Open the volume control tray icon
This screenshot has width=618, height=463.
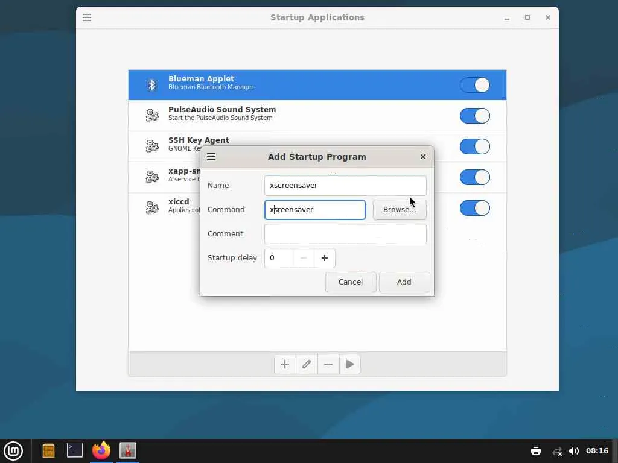(x=574, y=451)
